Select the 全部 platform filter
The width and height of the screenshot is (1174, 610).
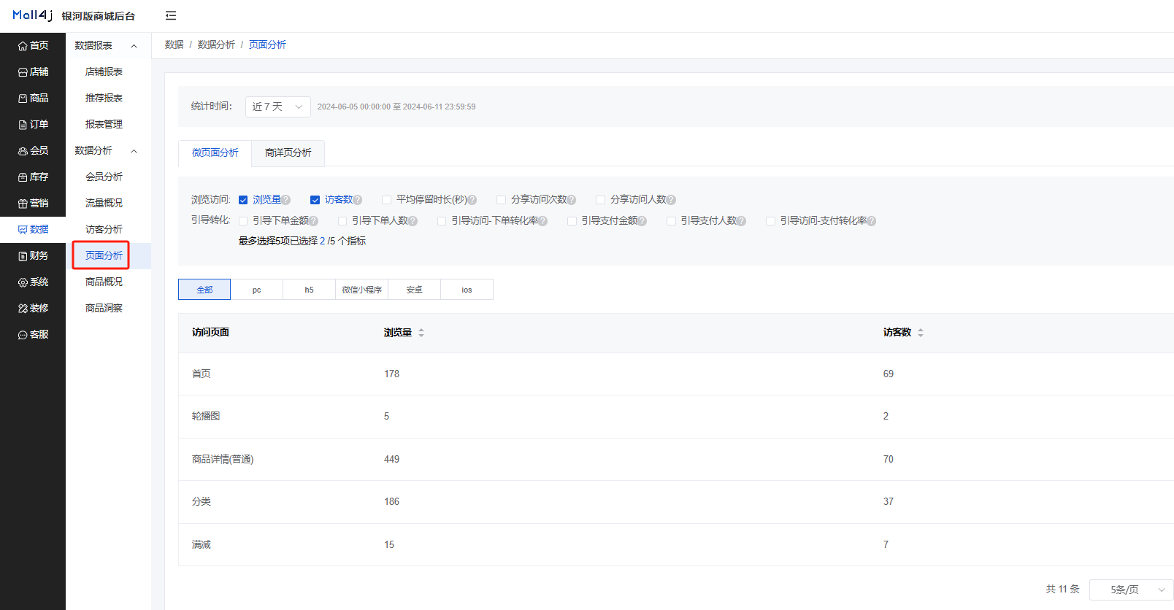204,290
